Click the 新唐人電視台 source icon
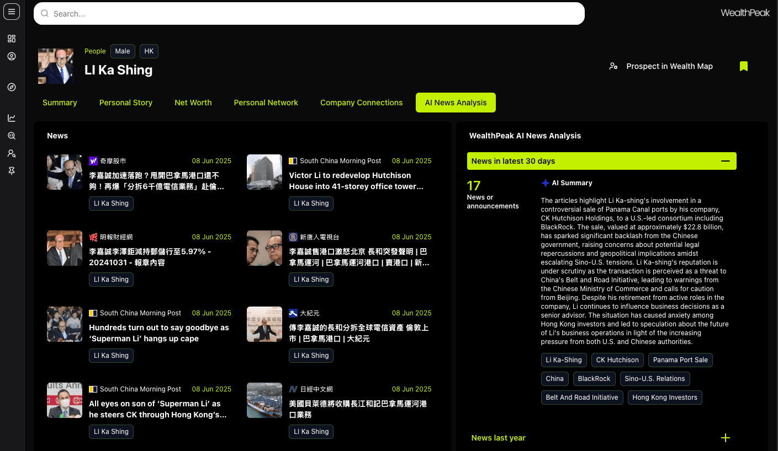778x451 pixels. click(x=293, y=237)
